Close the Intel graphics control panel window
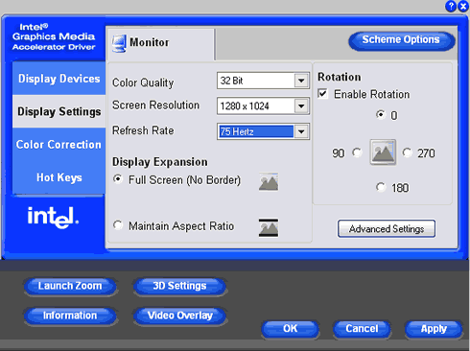Image resolution: width=470 pixels, height=351 pixels. tap(463, 6)
